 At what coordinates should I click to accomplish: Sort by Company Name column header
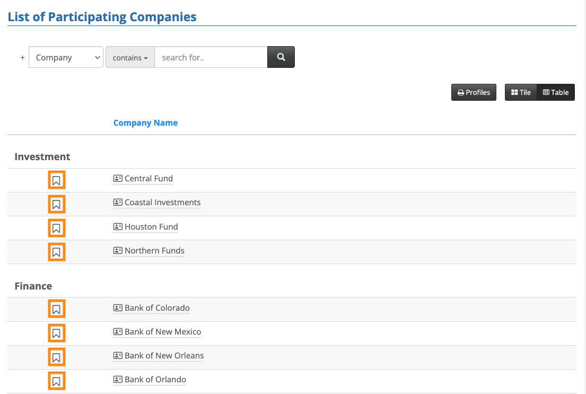pyautogui.click(x=145, y=123)
